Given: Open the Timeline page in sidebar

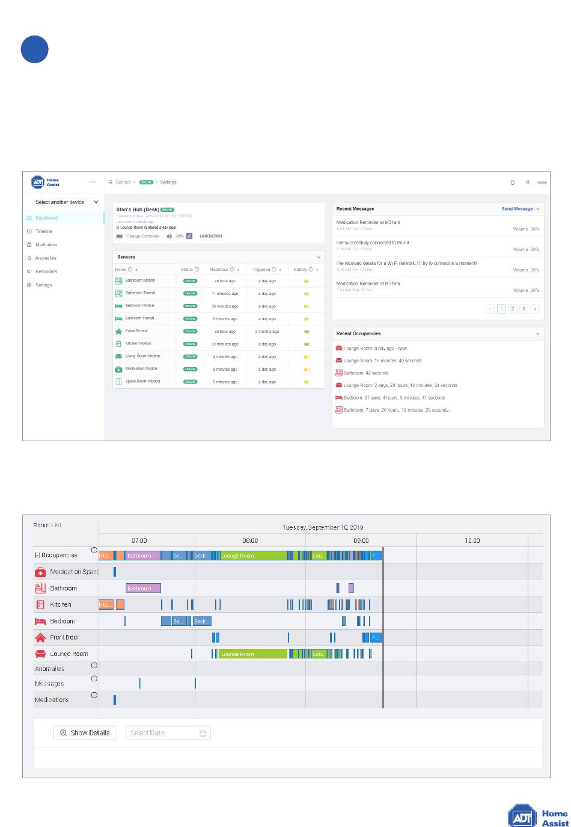Looking at the screenshot, I should click(44, 231).
